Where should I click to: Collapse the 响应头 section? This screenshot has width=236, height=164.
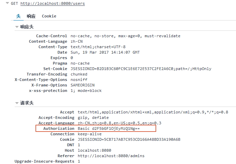click(17, 27)
